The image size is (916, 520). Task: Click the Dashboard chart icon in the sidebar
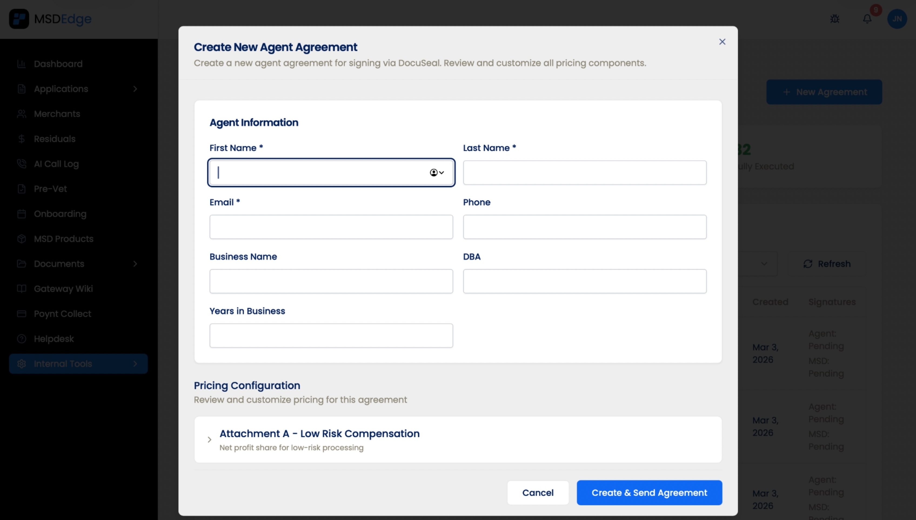[21, 64]
